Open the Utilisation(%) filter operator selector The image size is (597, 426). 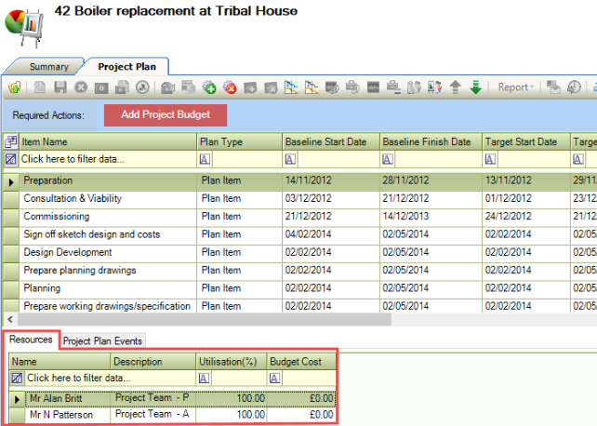click(x=204, y=379)
